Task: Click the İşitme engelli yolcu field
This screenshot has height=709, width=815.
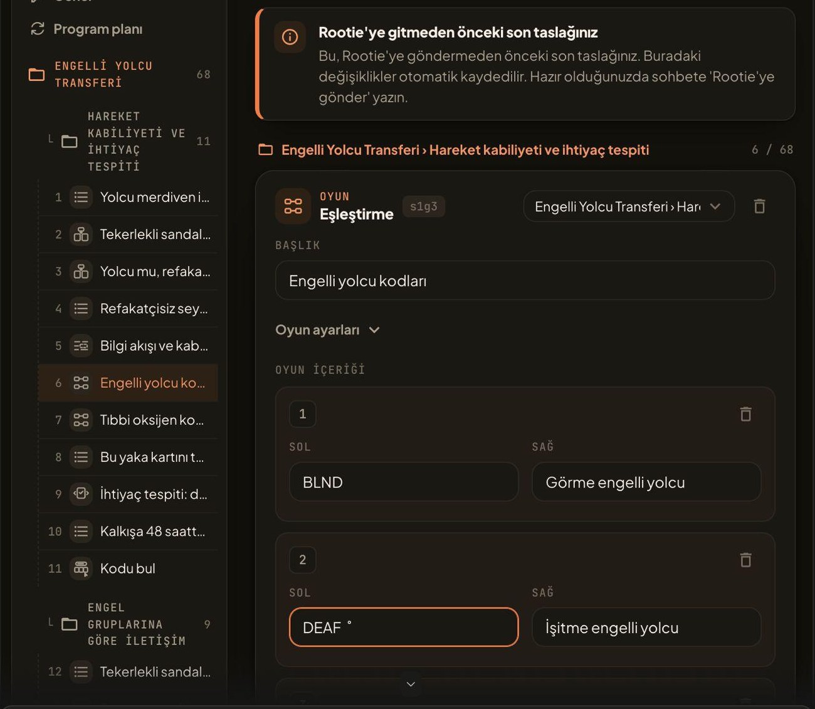Action: coord(646,627)
